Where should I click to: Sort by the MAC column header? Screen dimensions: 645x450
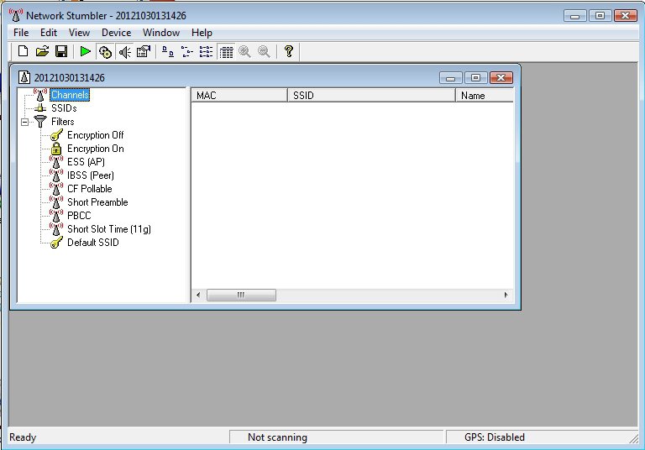click(239, 96)
